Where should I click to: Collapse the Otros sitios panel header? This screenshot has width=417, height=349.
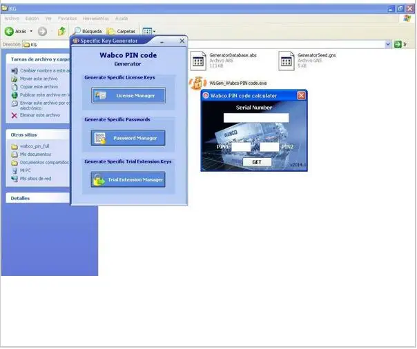pyautogui.click(x=38, y=134)
